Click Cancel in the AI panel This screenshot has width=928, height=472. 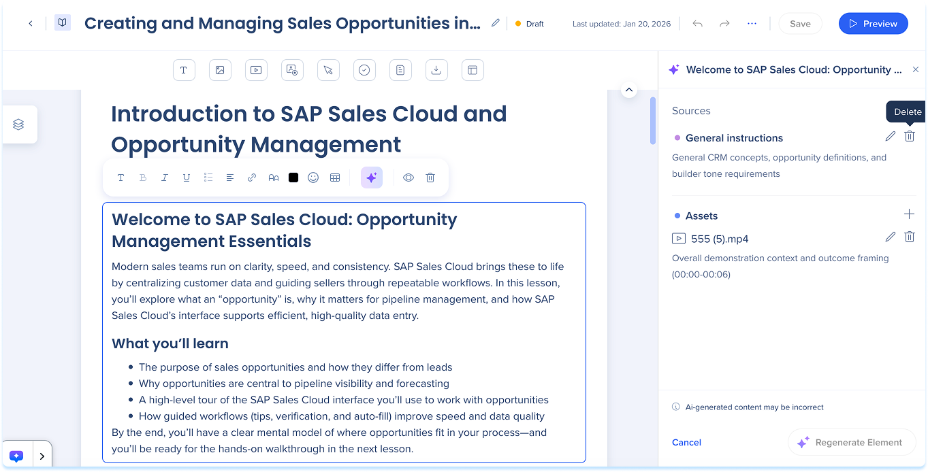point(686,442)
